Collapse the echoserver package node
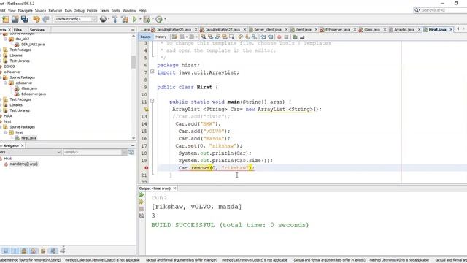This screenshot has height=263, width=467. pyautogui.click(x=5, y=83)
